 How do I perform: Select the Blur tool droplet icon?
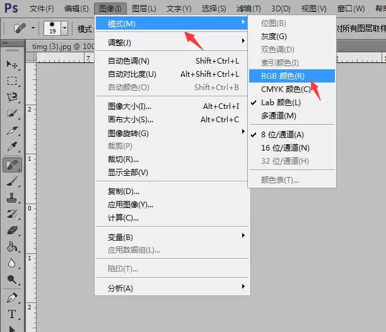pyautogui.click(x=12, y=263)
